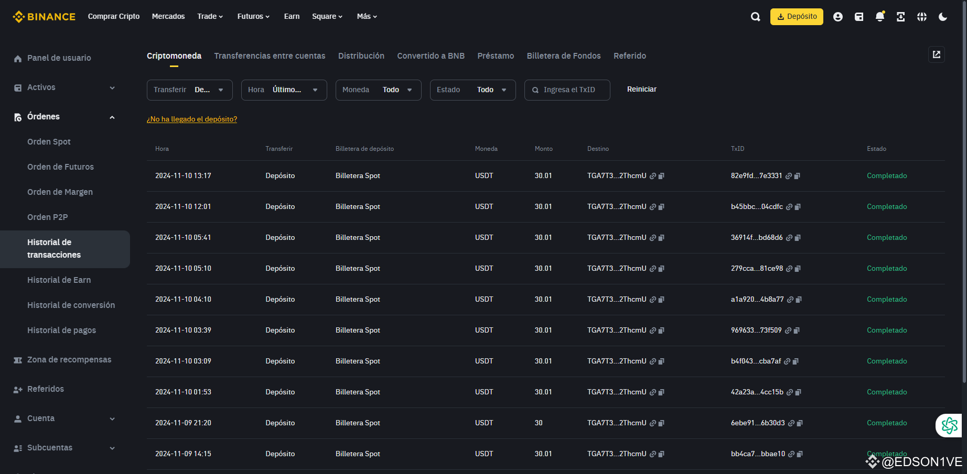This screenshot has width=967, height=474.
Task: Open Comprar Cripto in top navigation
Action: [x=114, y=16]
